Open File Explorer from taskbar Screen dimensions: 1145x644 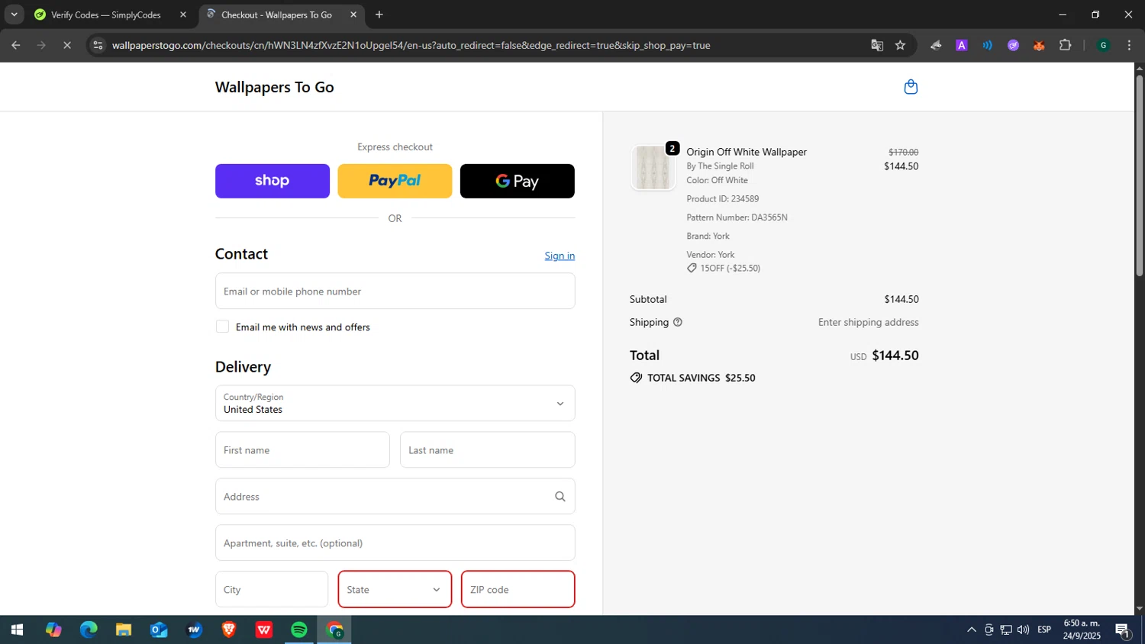coord(124,630)
